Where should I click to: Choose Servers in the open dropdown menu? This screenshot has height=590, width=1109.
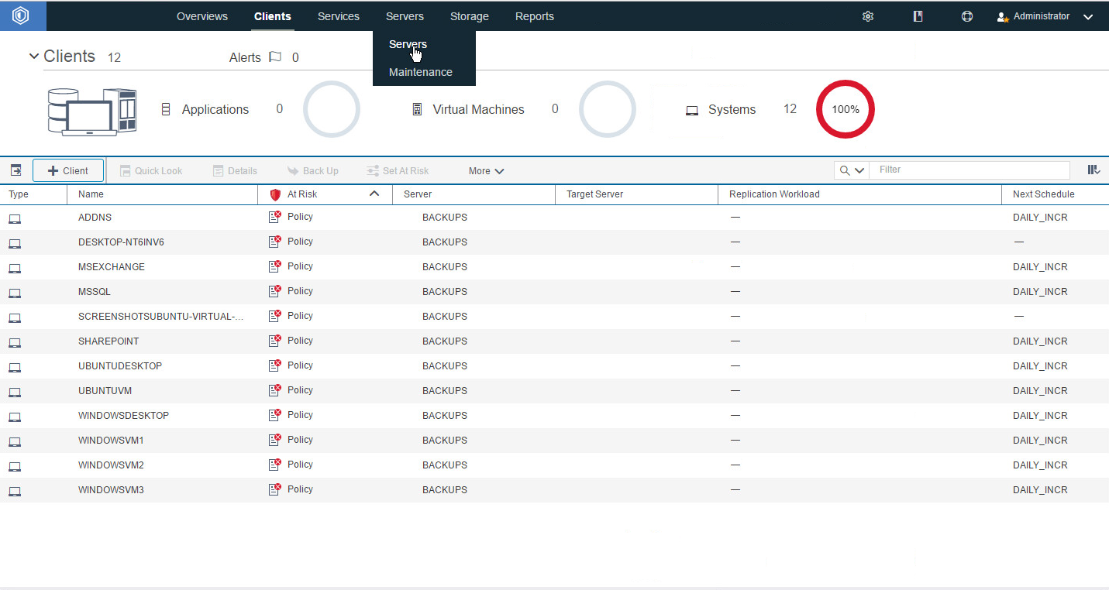coord(408,44)
